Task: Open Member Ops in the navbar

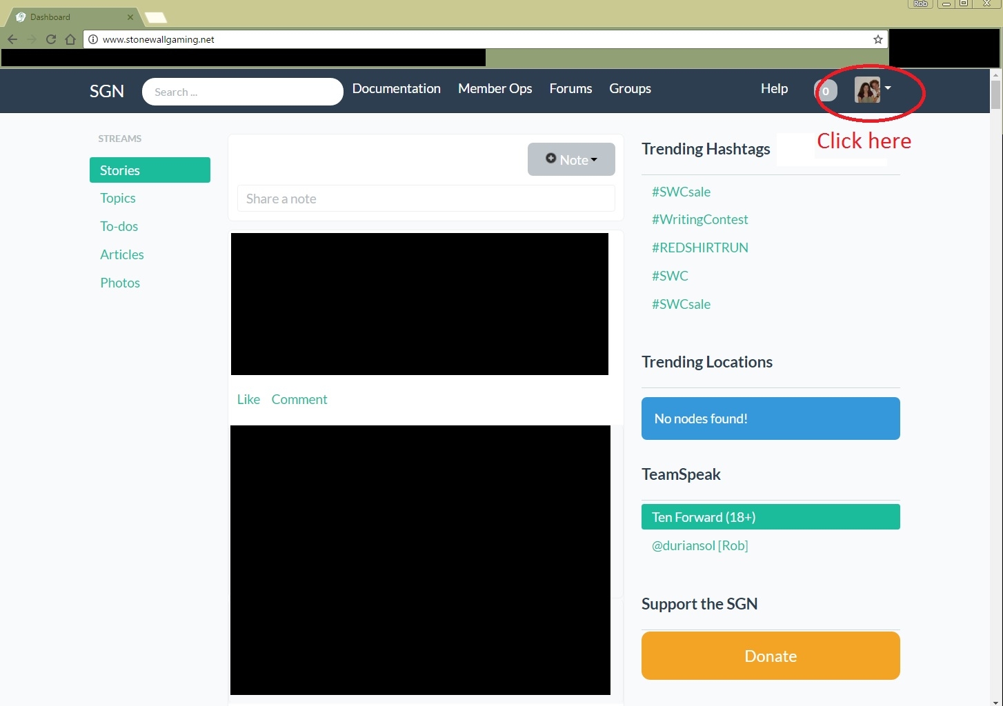Action: [x=495, y=88]
